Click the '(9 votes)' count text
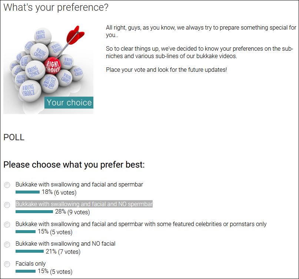This screenshot has width=299, height=279. pos(79,212)
